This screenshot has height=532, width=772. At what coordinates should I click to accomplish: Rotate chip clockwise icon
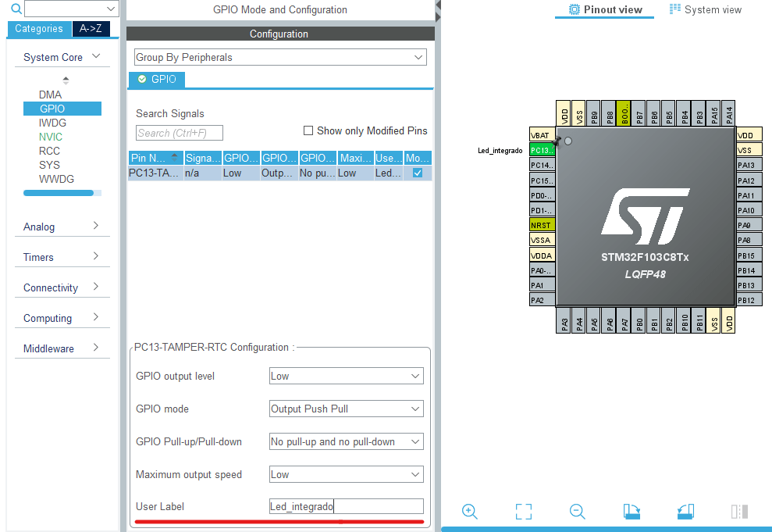(631, 512)
